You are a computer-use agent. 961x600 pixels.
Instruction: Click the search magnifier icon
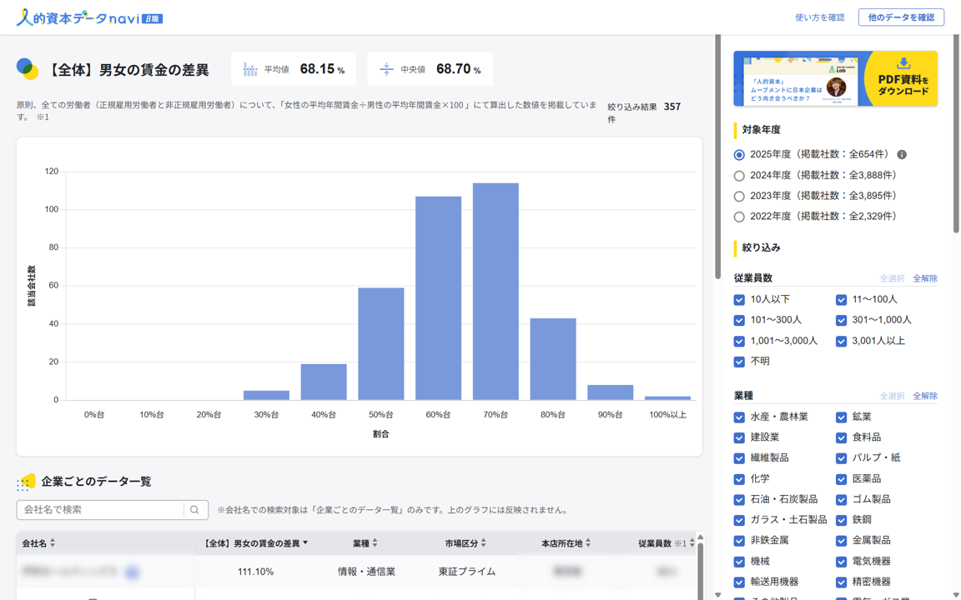point(195,510)
